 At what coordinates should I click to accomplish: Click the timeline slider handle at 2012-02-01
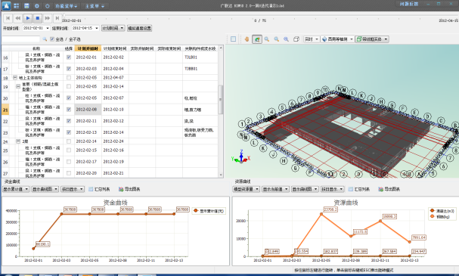[64, 16]
